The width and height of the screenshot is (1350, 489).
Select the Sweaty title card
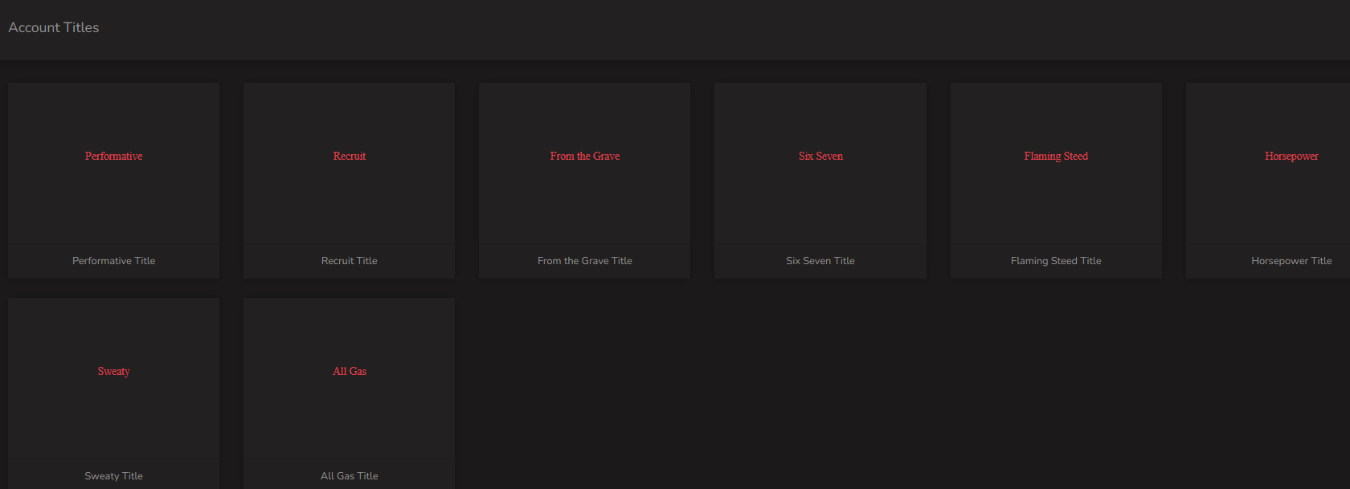113,393
